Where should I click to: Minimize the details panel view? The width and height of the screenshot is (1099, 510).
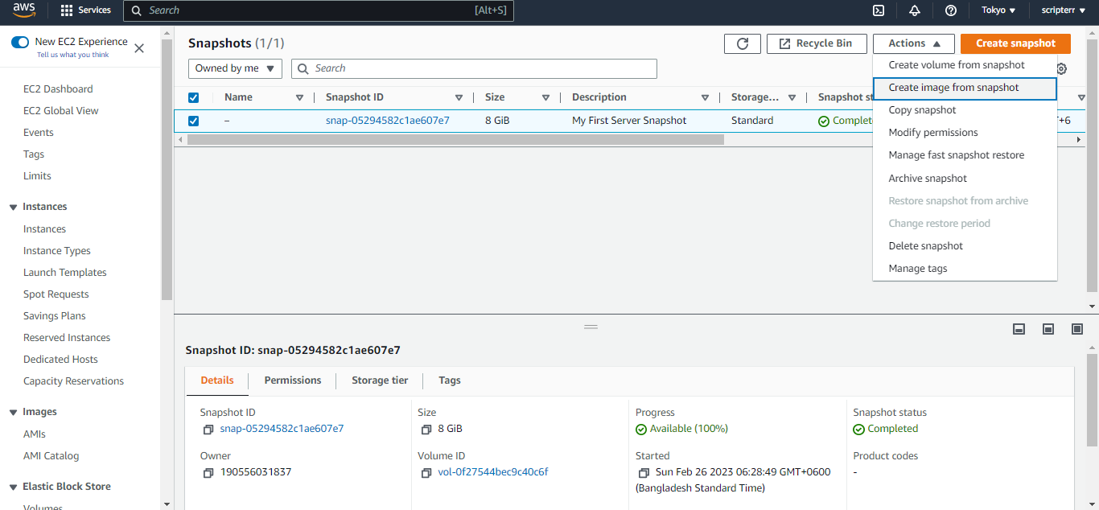tap(1019, 329)
